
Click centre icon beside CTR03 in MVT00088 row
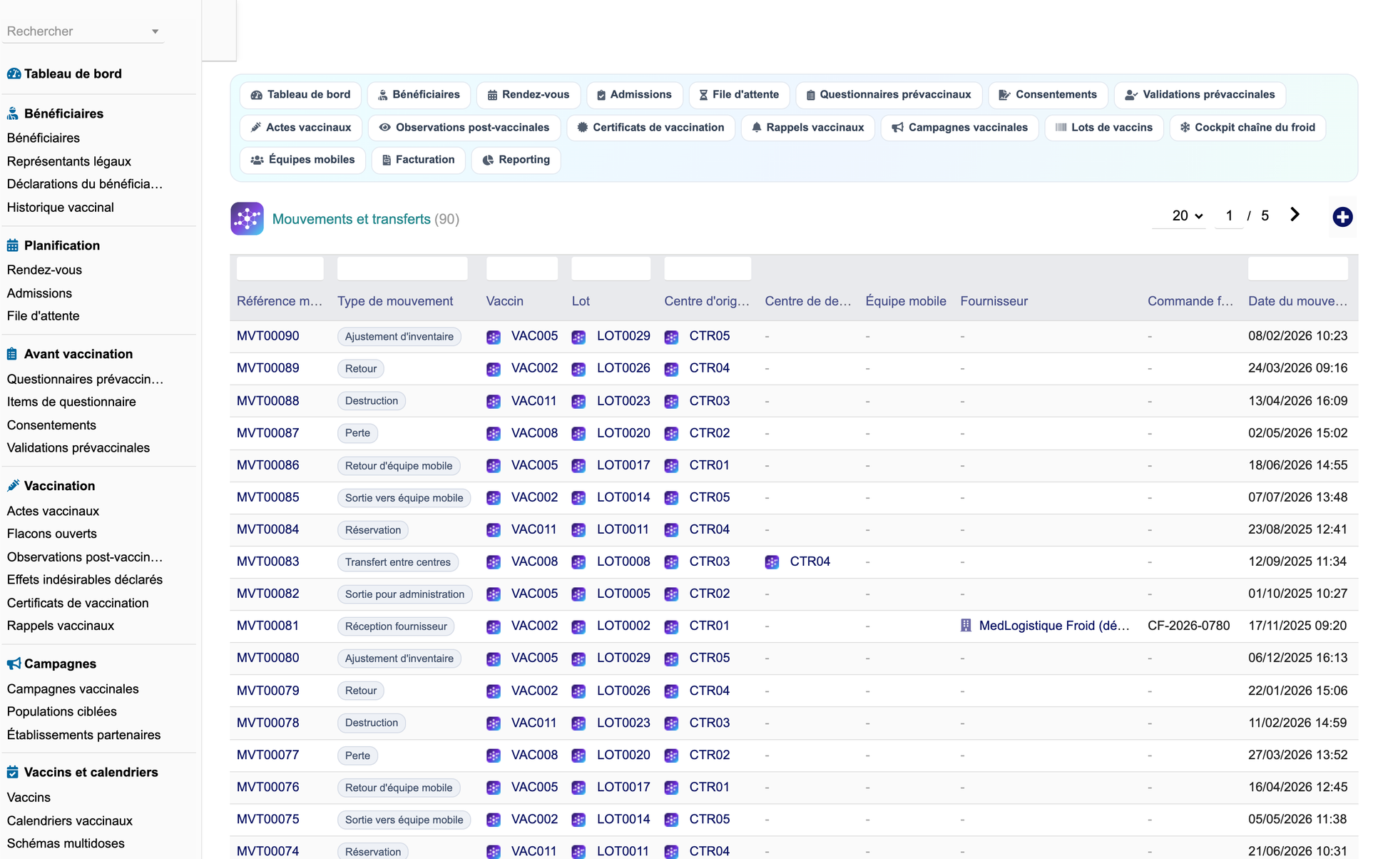(x=671, y=401)
